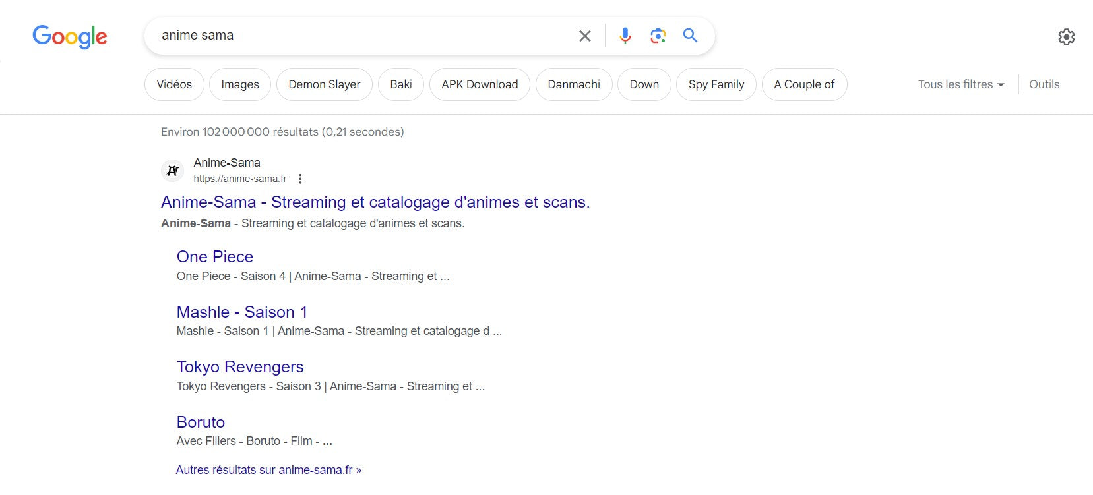1093x495 pixels.
Task: Click the 'Anime-Sama' site name above URL
Action: tap(227, 163)
